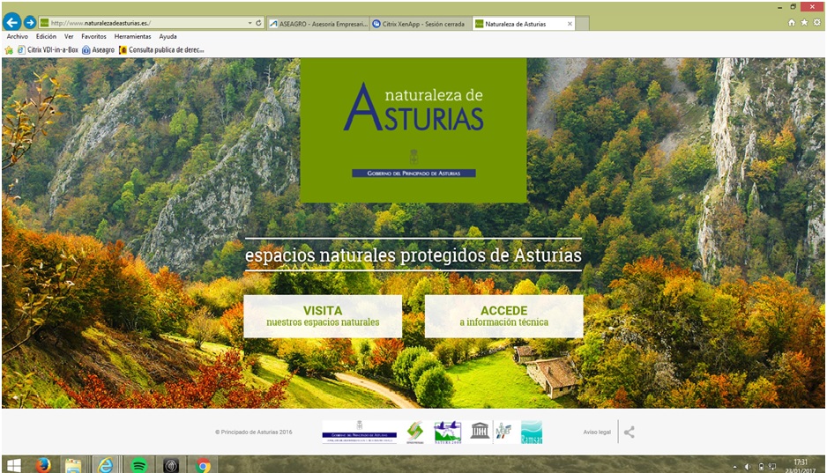Open the Aviso legal link

click(x=597, y=432)
